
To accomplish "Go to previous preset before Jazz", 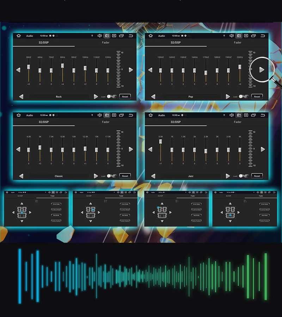I will pyautogui.click(x=153, y=176).
